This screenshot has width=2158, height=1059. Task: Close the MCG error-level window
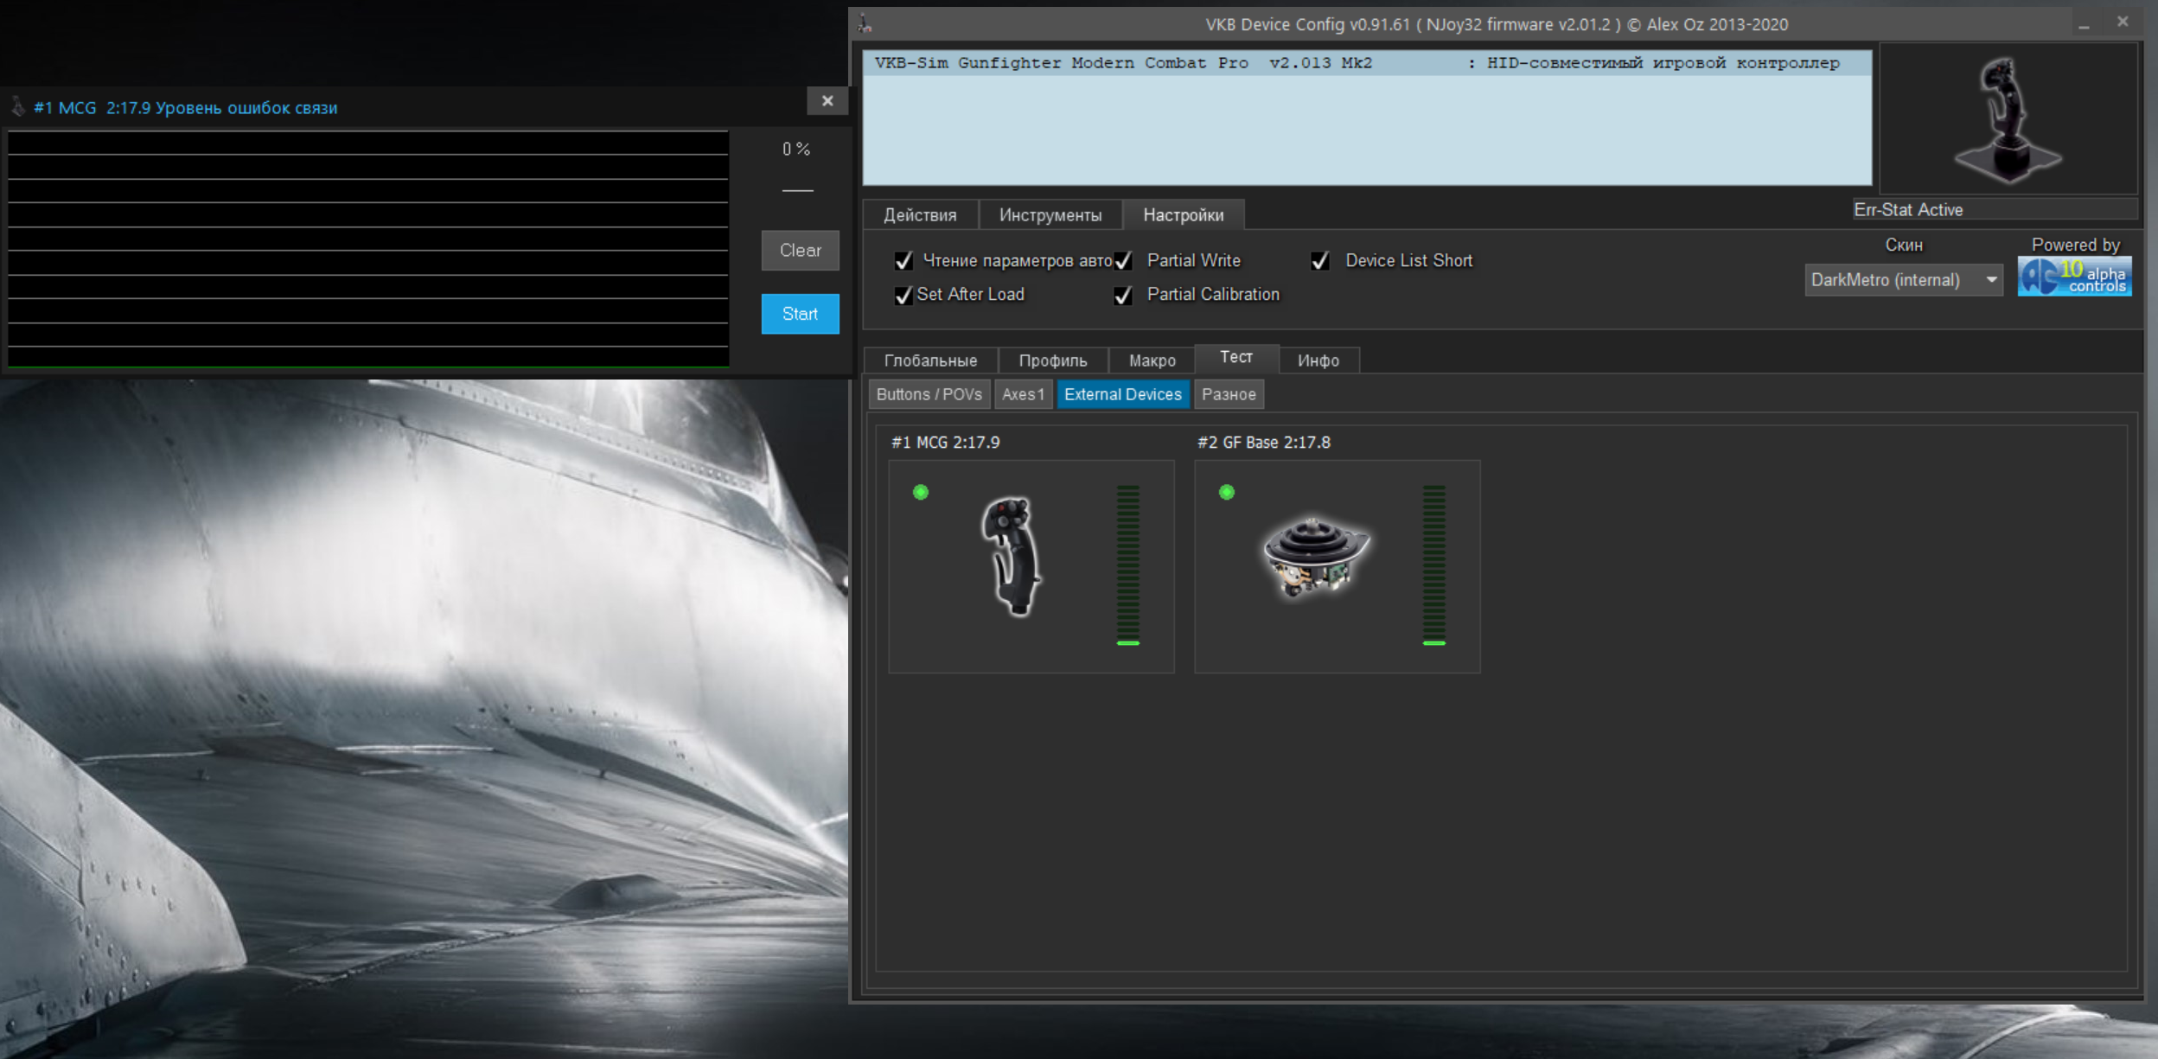(827, 101)
